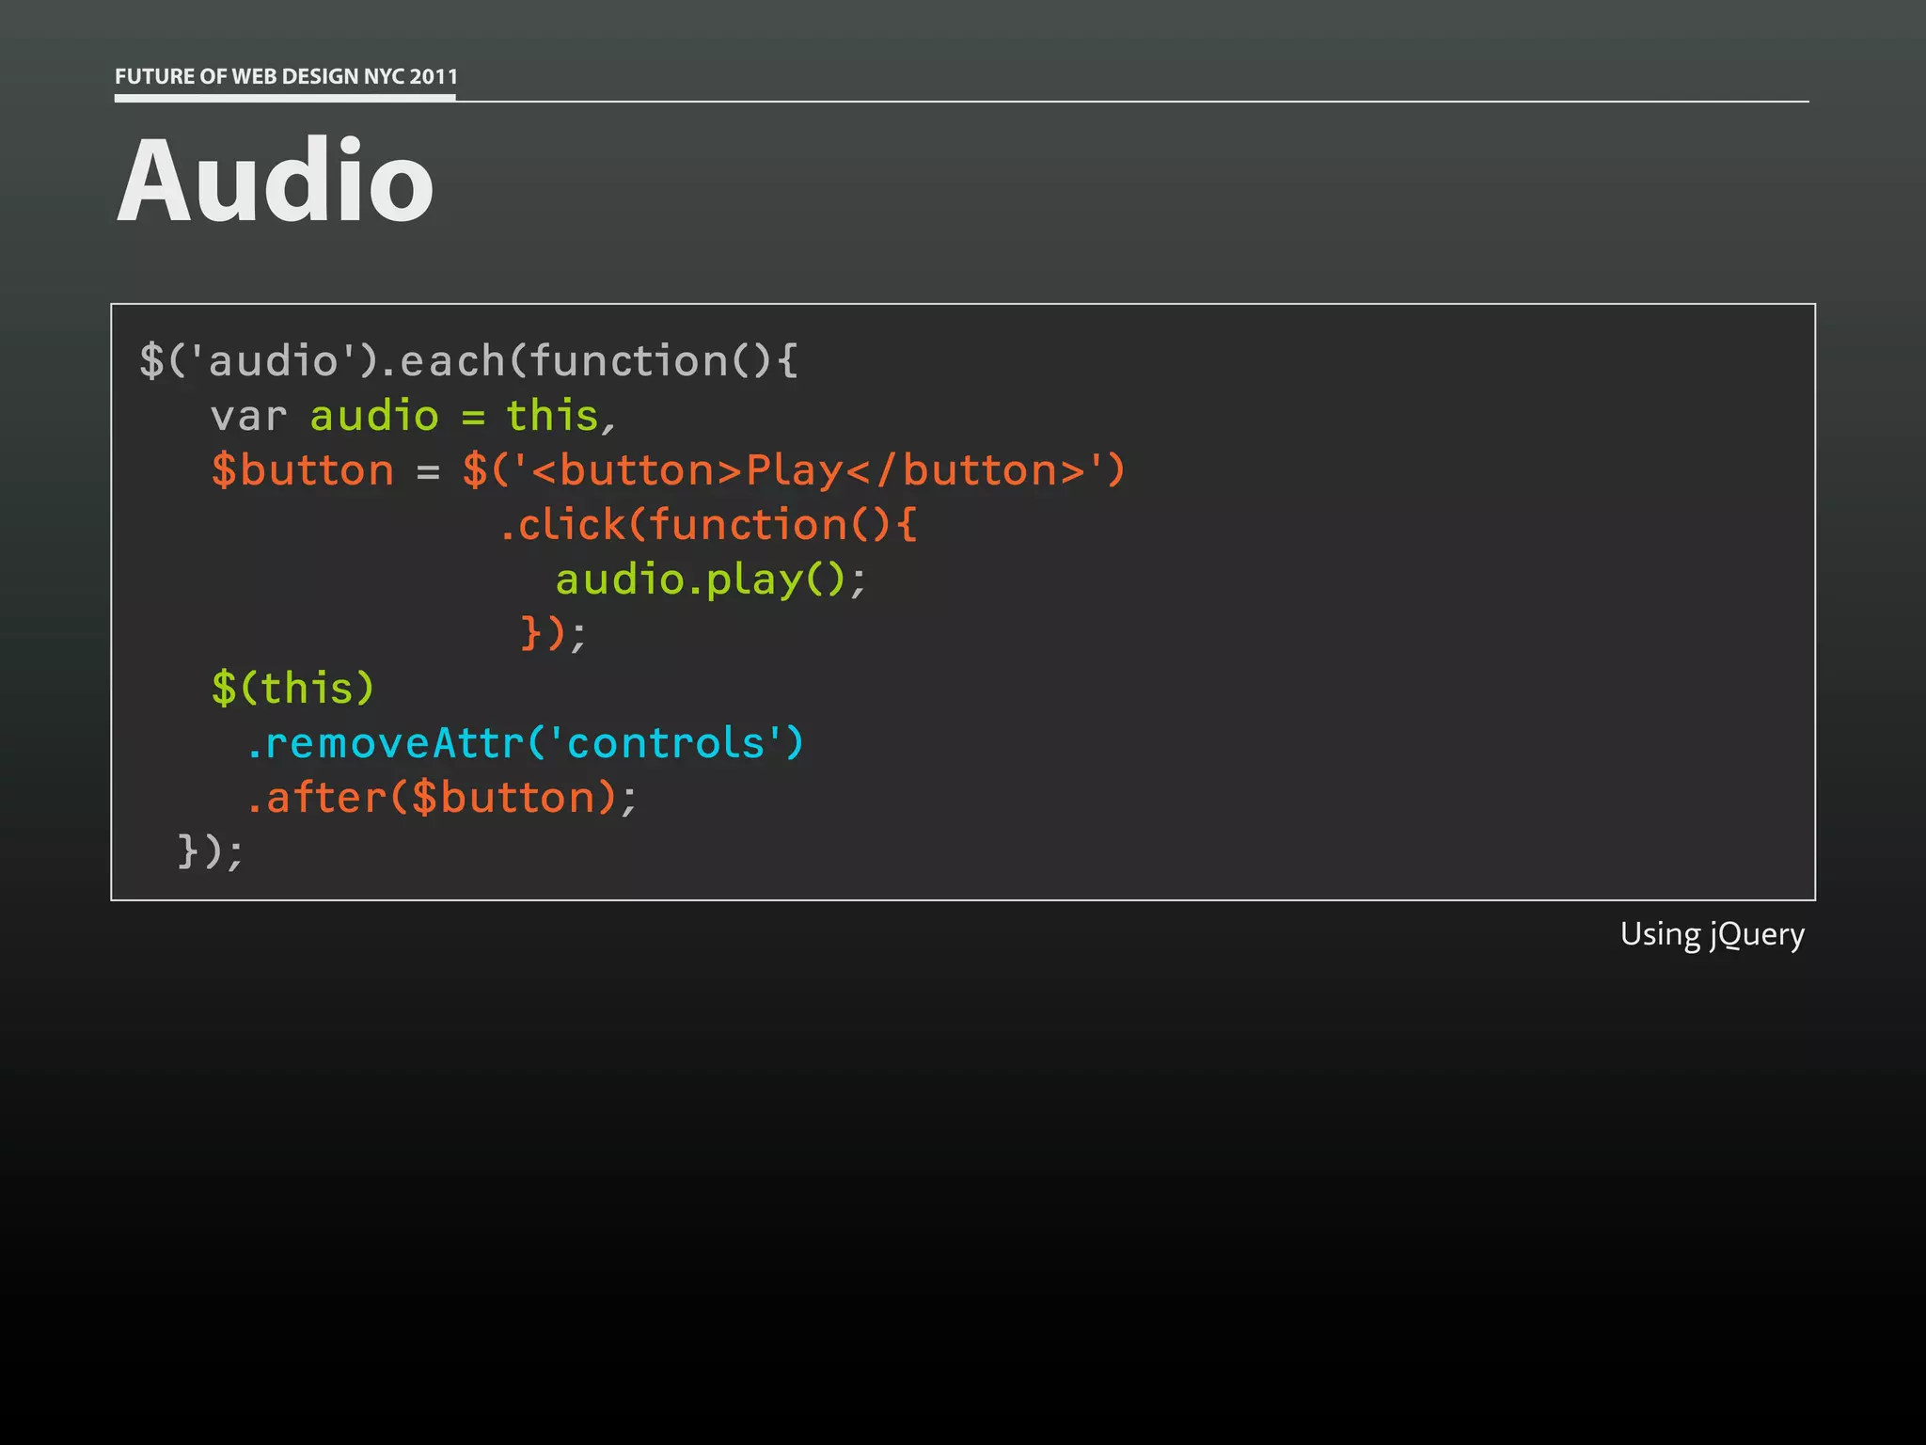Click the orange '.after($button);' line
1926x1445 pixels.
tap(441, 798)
